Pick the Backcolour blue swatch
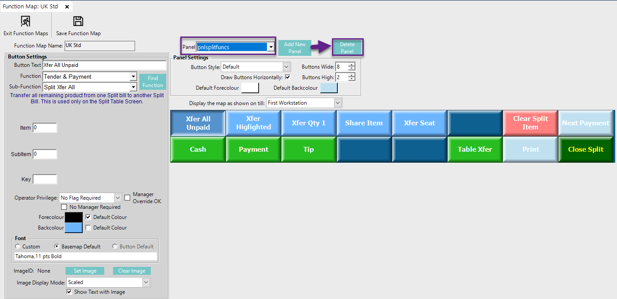The image size is (617, 299). (x=73, y=228)
